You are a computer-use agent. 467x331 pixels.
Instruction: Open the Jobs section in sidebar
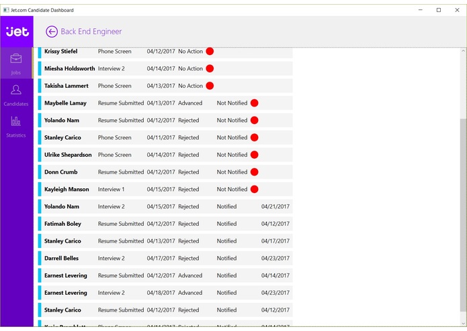point(16,63)
